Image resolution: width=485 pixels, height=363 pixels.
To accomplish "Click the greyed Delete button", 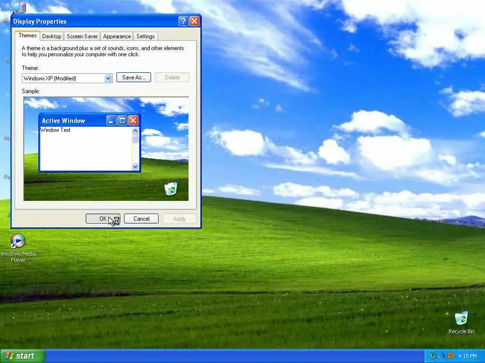I will (x=172, y=78).
